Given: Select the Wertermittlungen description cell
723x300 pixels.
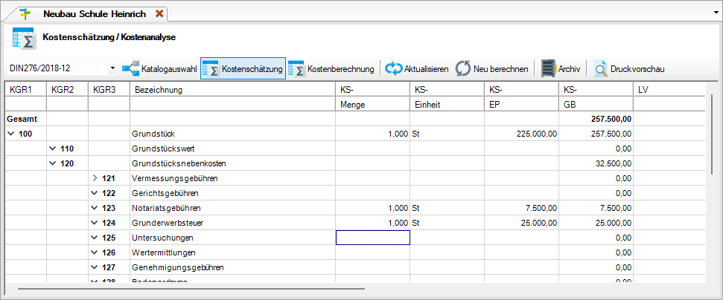Looking at the screenshot, I should 233,252.
